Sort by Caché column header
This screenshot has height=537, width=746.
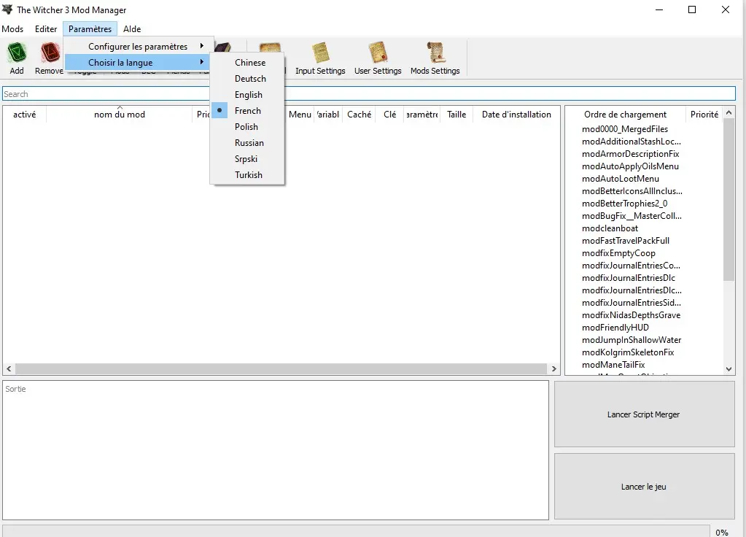[360, 115]
